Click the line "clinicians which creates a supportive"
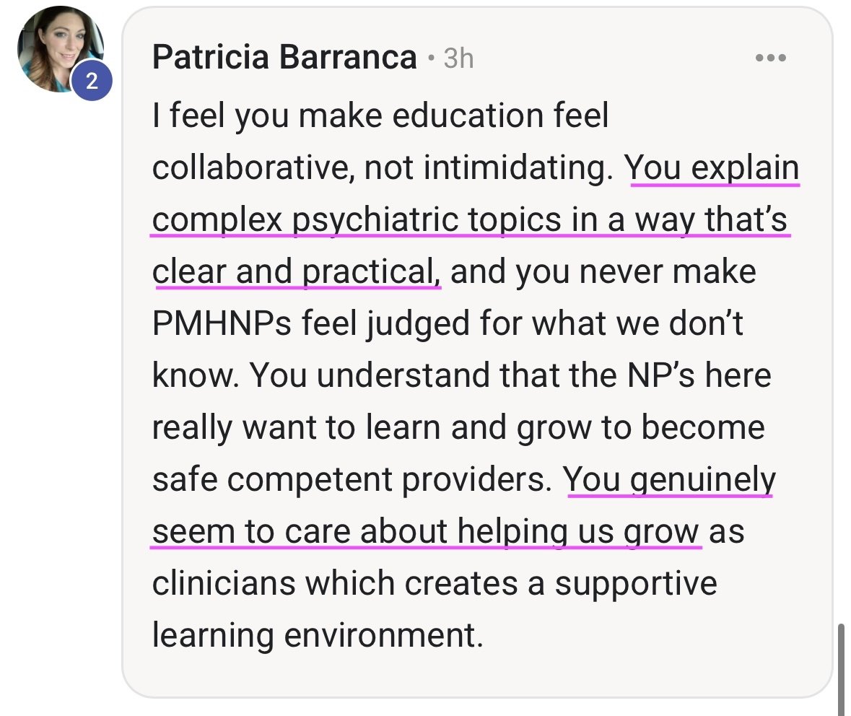 pyautogui.click(x=435, y=583)
